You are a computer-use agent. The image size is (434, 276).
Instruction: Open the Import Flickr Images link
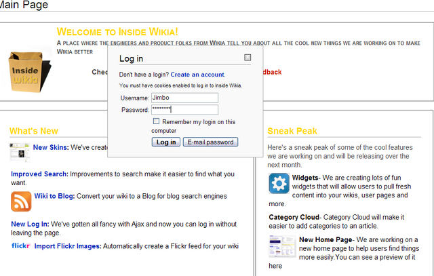click(x=68, y=246)
